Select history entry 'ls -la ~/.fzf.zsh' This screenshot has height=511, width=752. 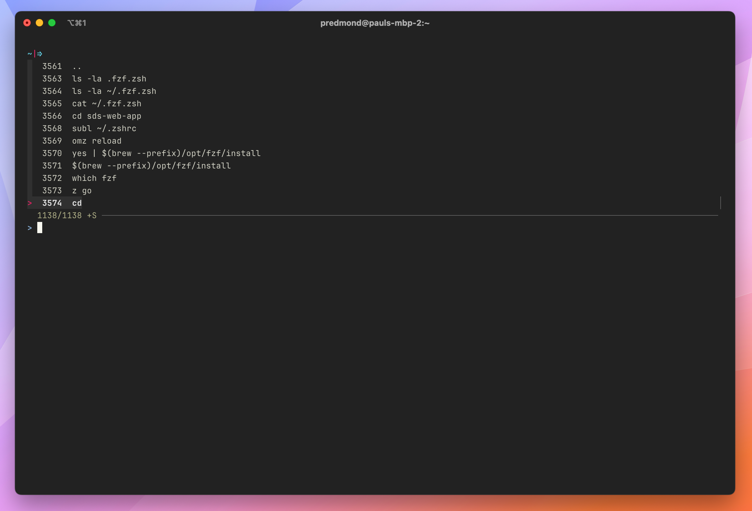pos(99,91)
